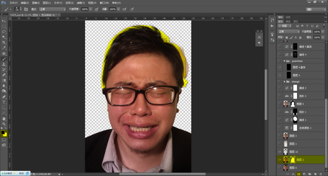Select the Crop tool
Screen dimensions: 328x176
click(4, 43)
